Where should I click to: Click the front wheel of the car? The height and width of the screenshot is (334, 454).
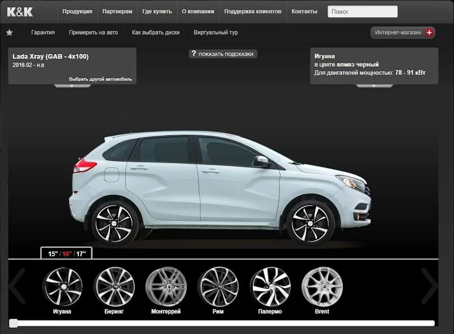[x=310, y=224]
